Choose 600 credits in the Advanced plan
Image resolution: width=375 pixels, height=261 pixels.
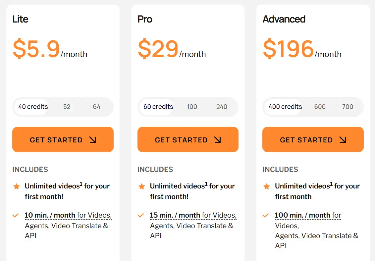click(x=320, y=107)
